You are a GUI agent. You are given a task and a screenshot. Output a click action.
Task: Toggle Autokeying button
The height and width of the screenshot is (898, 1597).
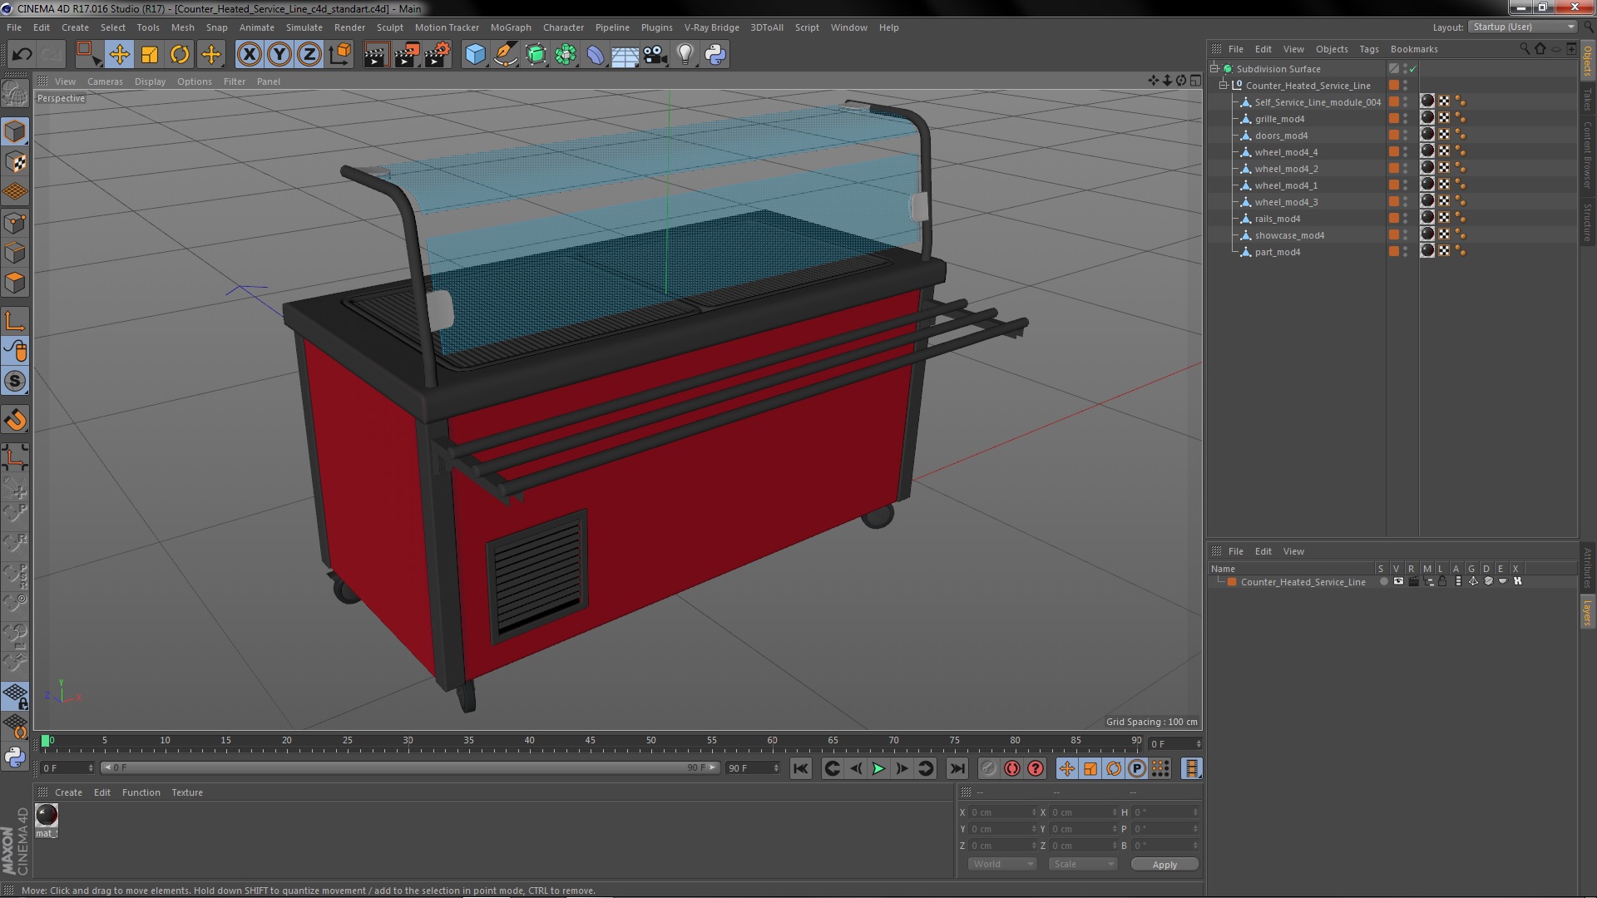click(x=1011, y=769)
